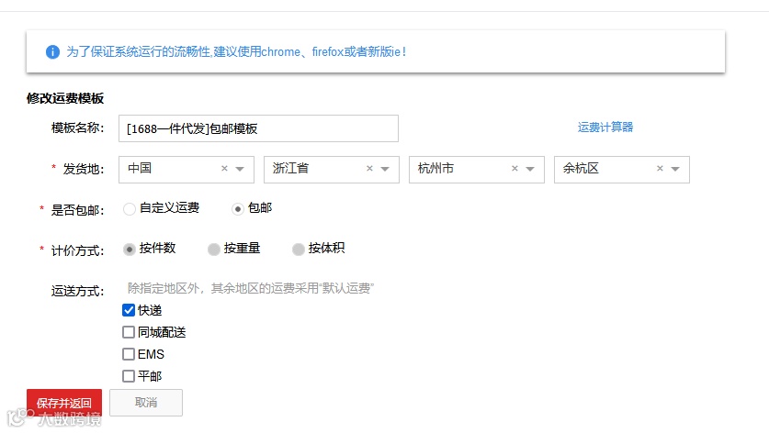Choose 按件数 pricing method
The width and height of the screenshot is (769, 433).
click(x=129, y=250)
